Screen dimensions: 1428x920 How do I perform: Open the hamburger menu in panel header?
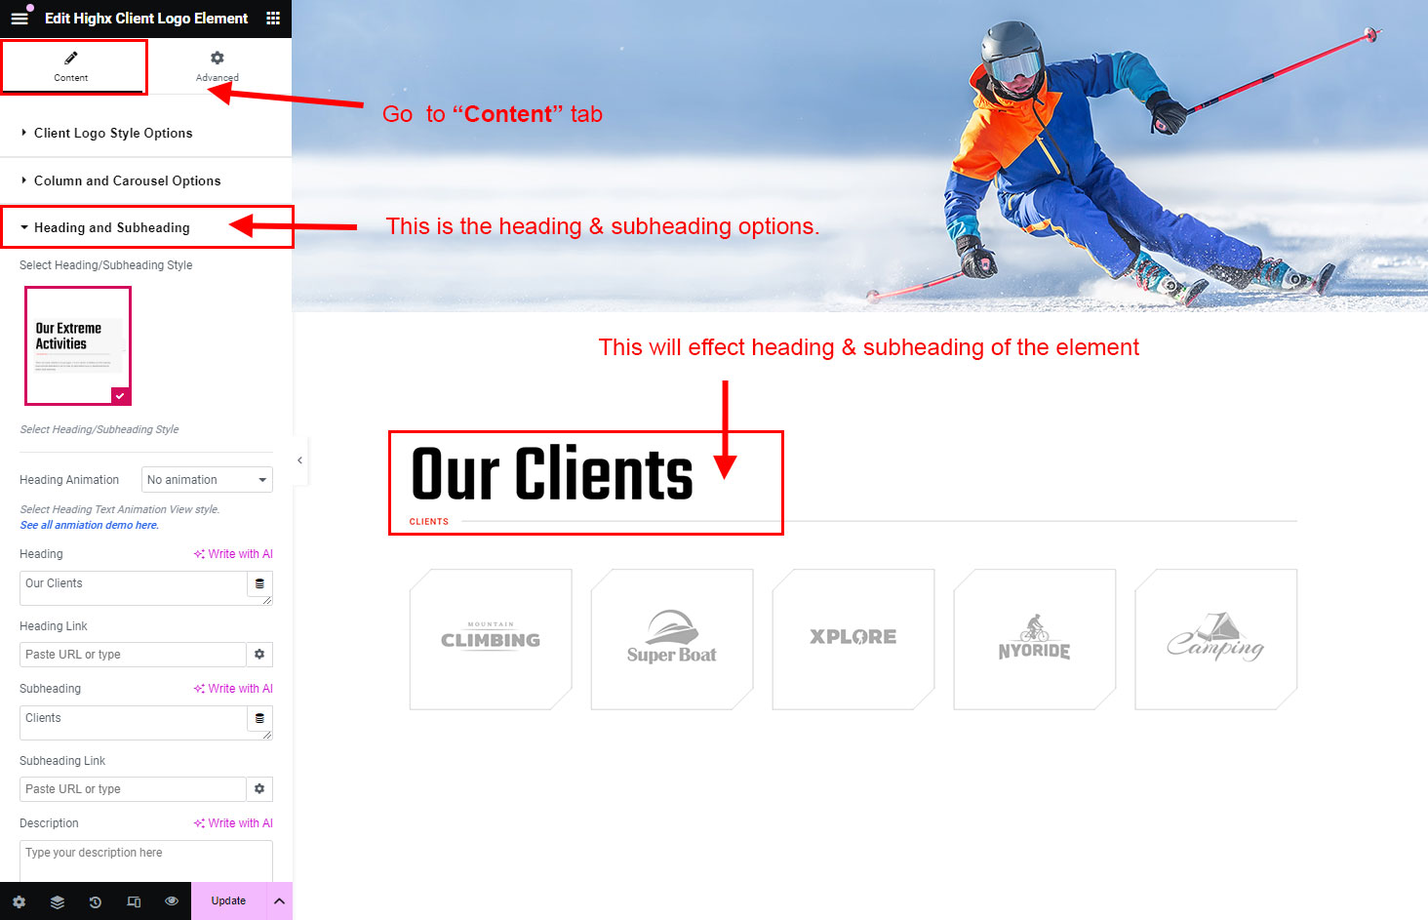coord(20,19)
